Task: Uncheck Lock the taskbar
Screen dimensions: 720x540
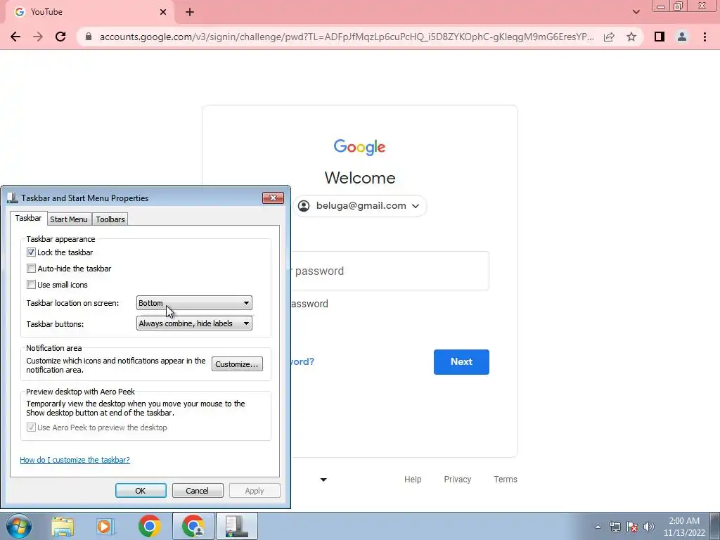Action: coord(31,252)
